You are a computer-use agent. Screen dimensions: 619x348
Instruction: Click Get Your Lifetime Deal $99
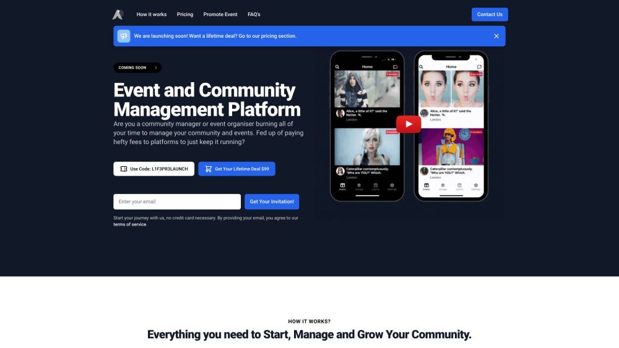[x=236, y=169]
